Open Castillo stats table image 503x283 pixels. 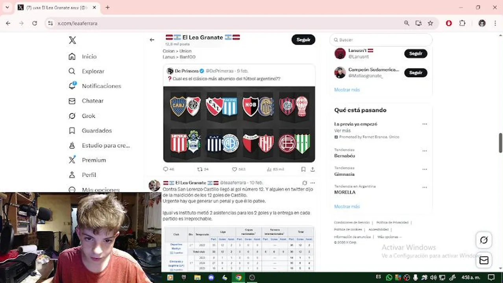point(239,249)
